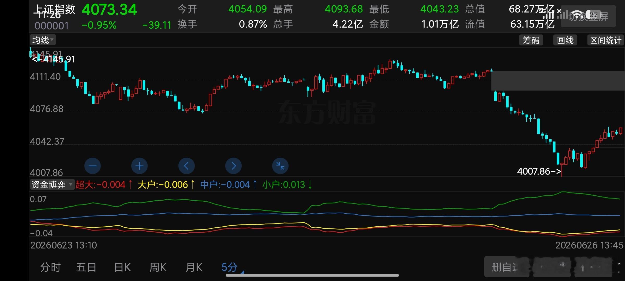Select the 中户:-0.004 legend value
Screen dimensions: 625x281
[228, 184]
